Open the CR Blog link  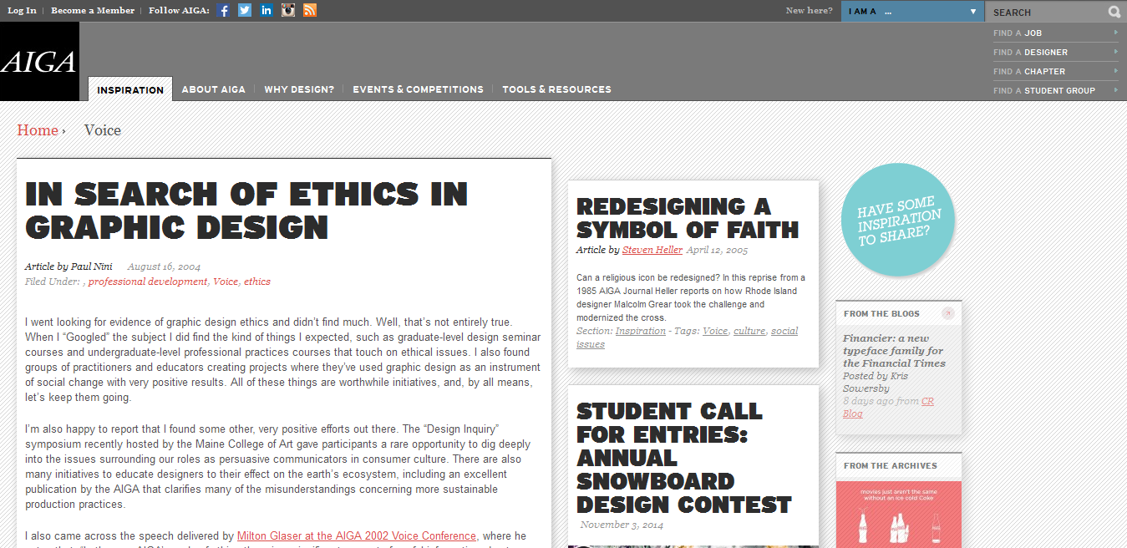(x=889, y=408)
